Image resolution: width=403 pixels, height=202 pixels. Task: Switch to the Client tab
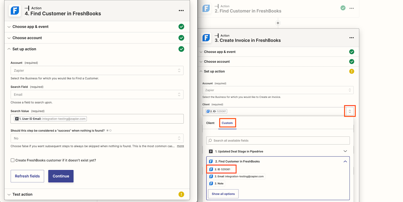(x=210, y=123)
